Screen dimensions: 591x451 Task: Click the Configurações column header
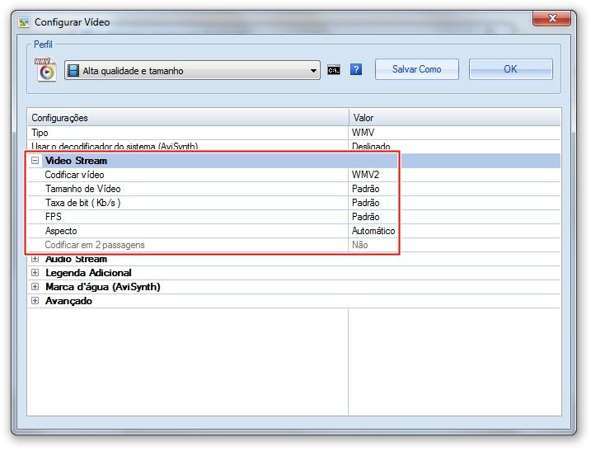coord(188,118)
